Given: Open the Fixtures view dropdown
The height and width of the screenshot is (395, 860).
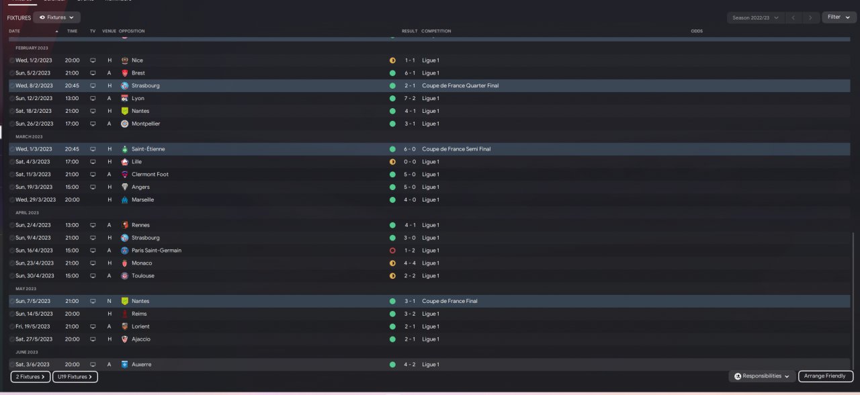Looking at the screenshot, I should point(56,17).
